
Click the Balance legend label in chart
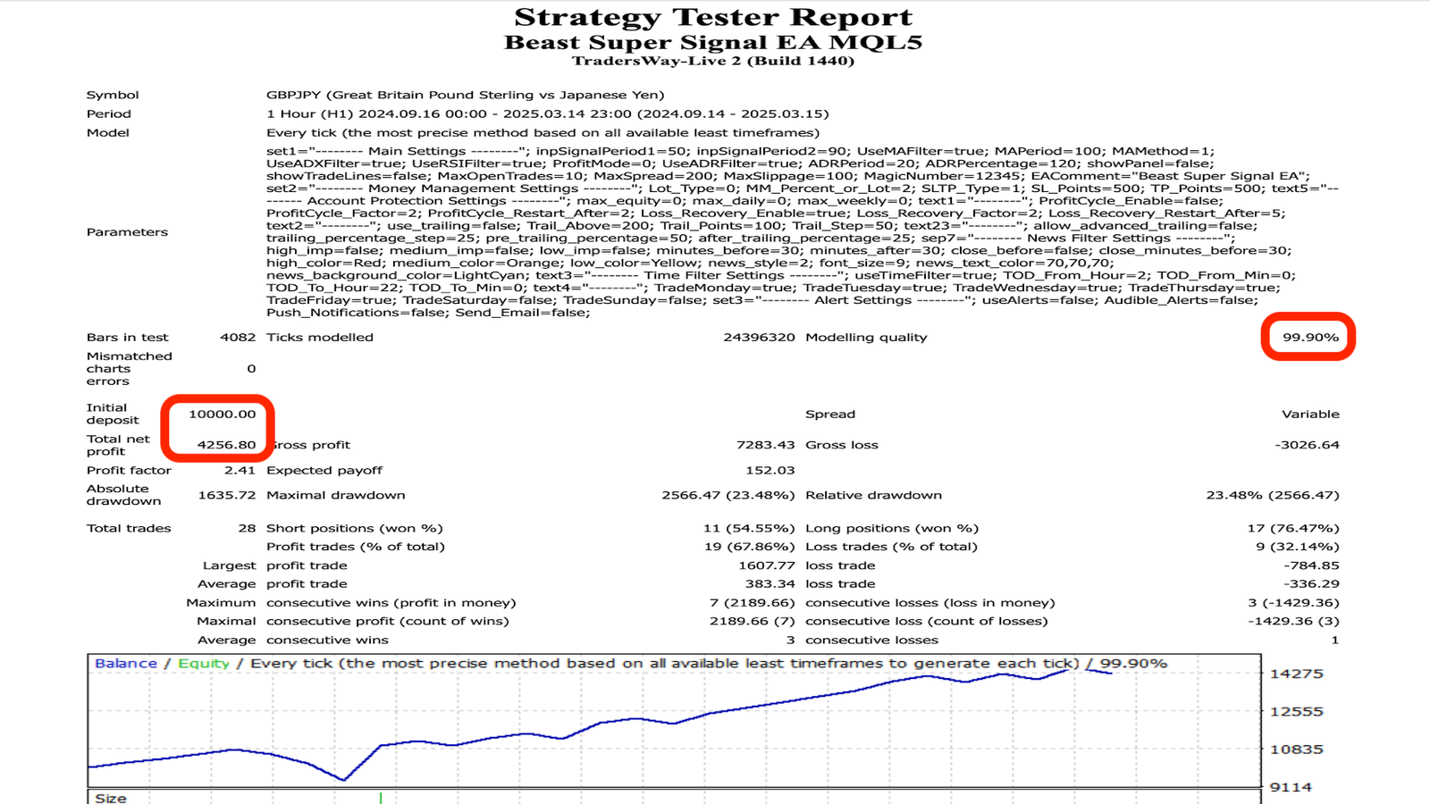(125, 664)
